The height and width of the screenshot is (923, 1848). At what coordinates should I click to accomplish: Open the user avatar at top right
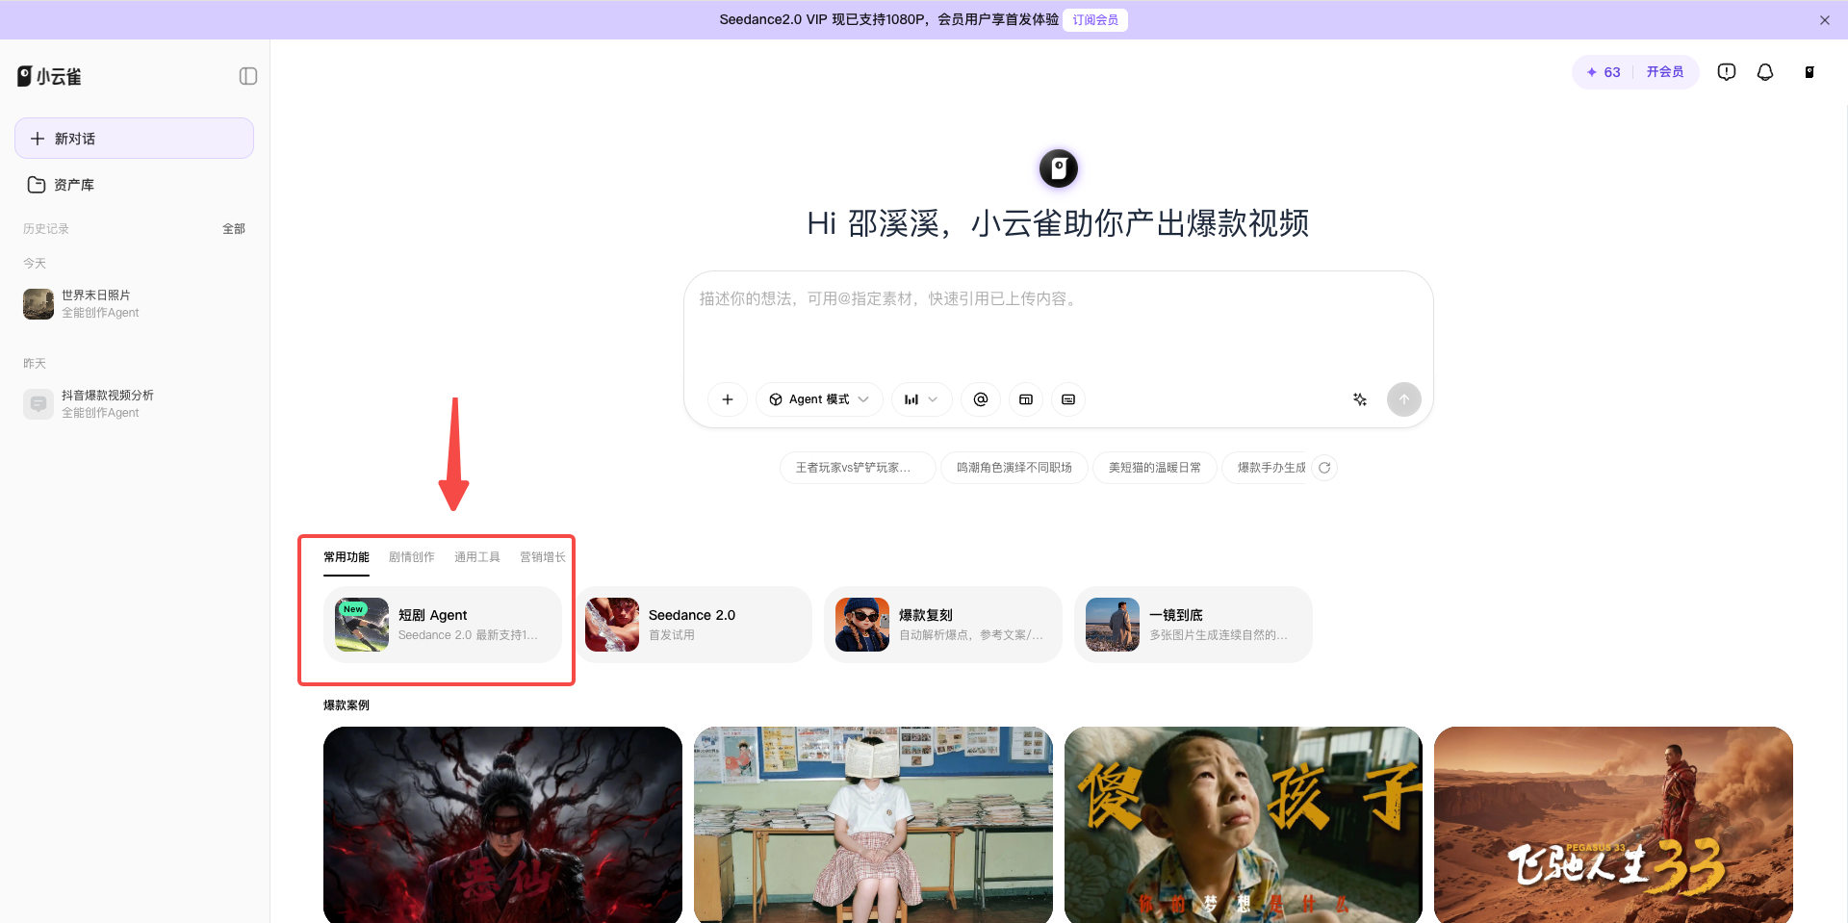1809,72
